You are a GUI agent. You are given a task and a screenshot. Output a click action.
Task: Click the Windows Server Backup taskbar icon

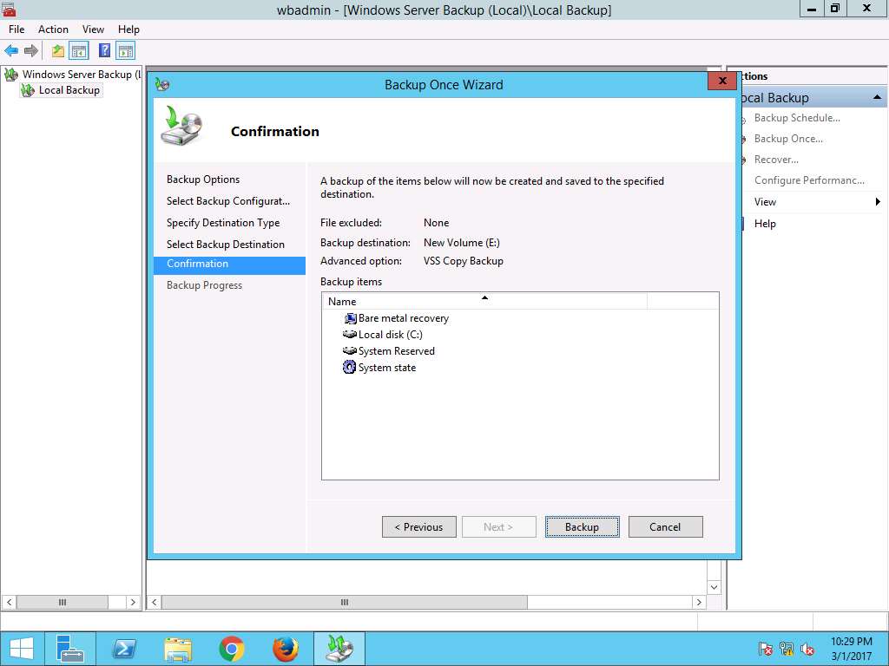coord(339,649)
